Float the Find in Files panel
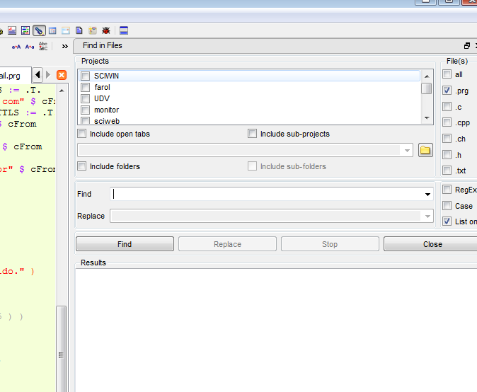 tap(467, 45)
